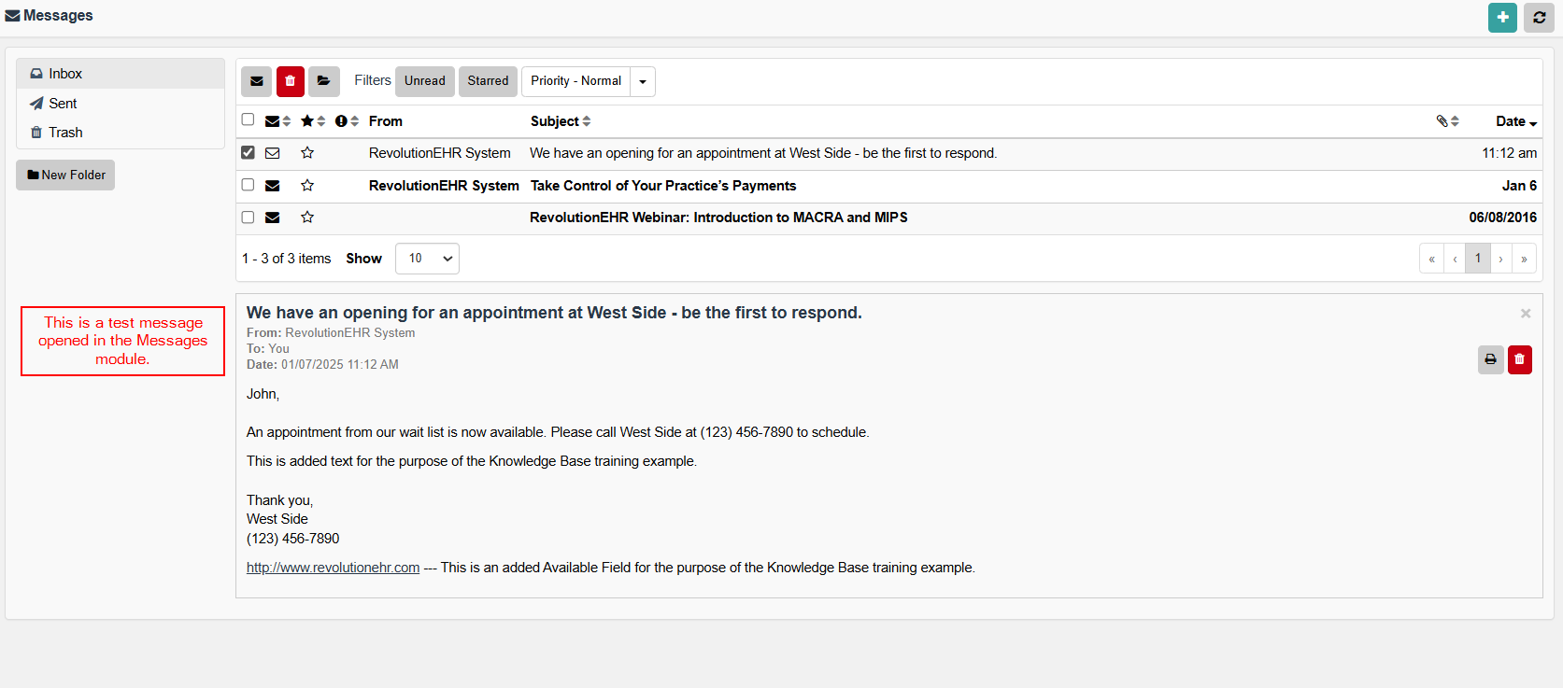
Task: Close the opened message preview pane
Action: click(1526, 314)
